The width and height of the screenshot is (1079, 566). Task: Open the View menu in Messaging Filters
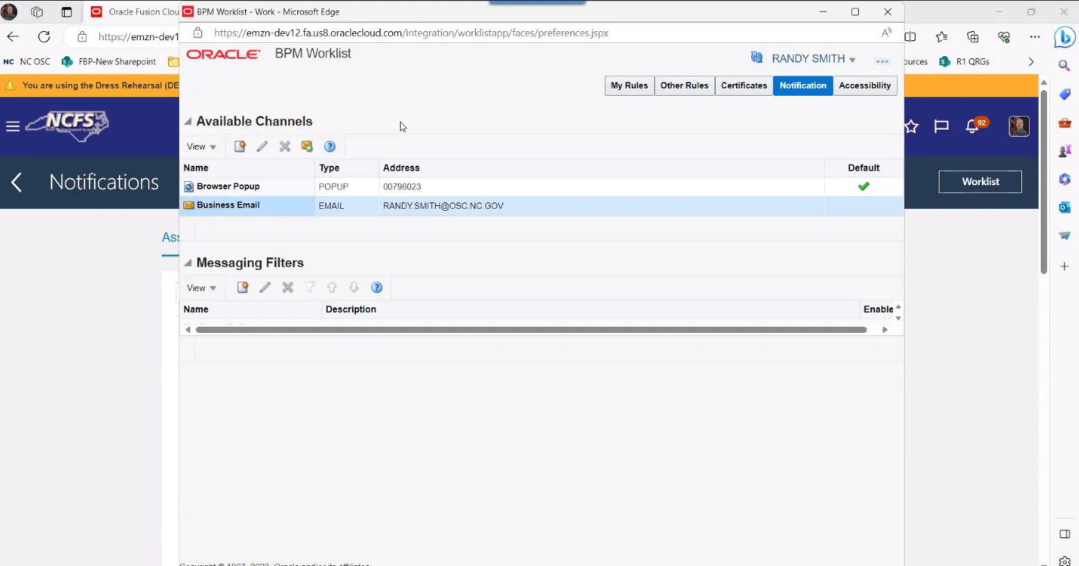pos(201,289)
